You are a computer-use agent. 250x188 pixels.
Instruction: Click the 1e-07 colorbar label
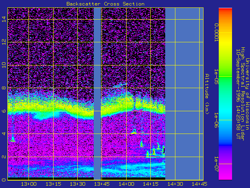click(x=216, y=164)
